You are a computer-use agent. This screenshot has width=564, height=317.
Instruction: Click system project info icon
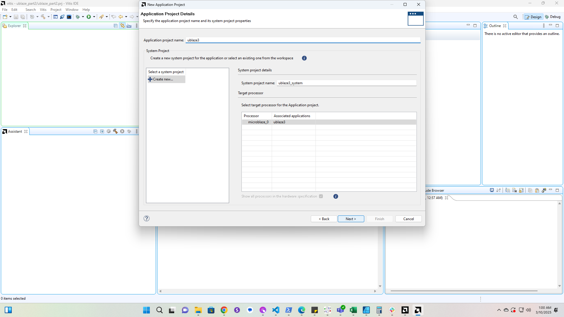pos(304,58)
